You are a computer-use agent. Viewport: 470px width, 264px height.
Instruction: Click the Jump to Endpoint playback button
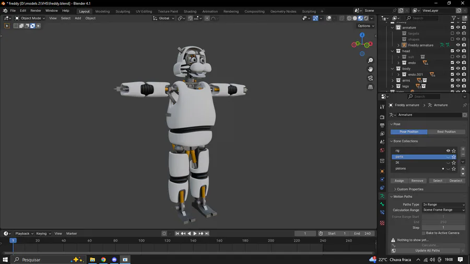coord(207,234)
